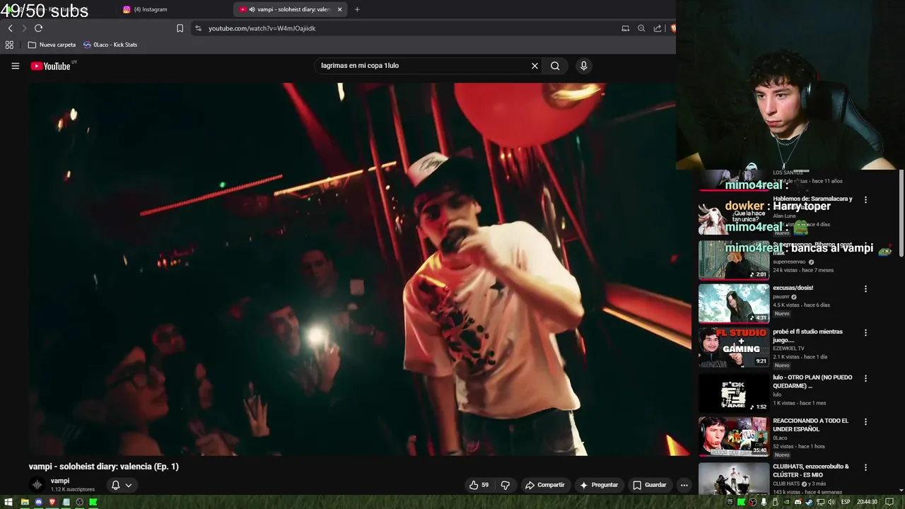Click the title 'lulo - OTRO PLAN (NO PUEDO QUEDARME)'
The image size is (905, 509).
click(x=812, y=382)
